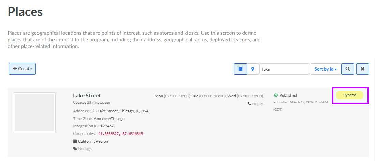Click the Create button
Screen dimensions: 375x161
coord(22,69)
